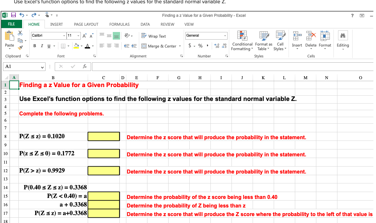The image size is (376, 223).
Task: Expand the font size dropdown
Action: (78, 35)
